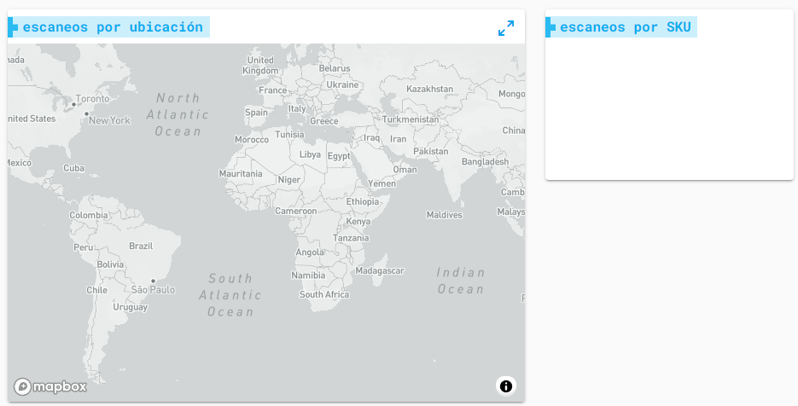Click the Toronto city dot marker
Image resolution: width=798 pixels, height=406 pixels.
[74, 105]
